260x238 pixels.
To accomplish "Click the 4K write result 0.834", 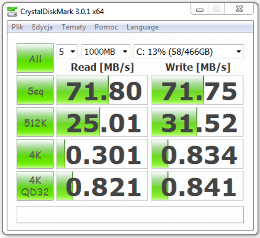I will [197, 154].
